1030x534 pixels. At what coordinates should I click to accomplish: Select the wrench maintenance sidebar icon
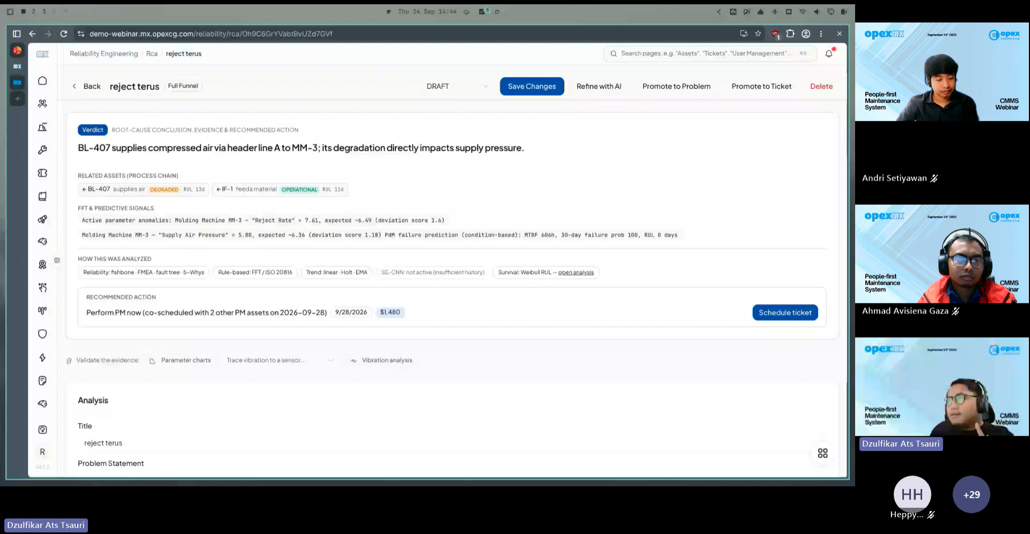42,150
